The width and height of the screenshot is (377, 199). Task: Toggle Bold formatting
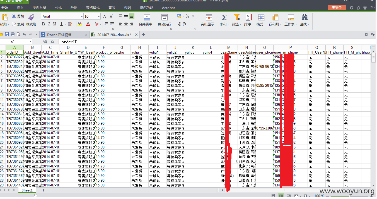click(x=43, y=24)
